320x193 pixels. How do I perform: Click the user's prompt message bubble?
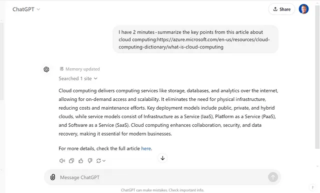tap(195, 39)
